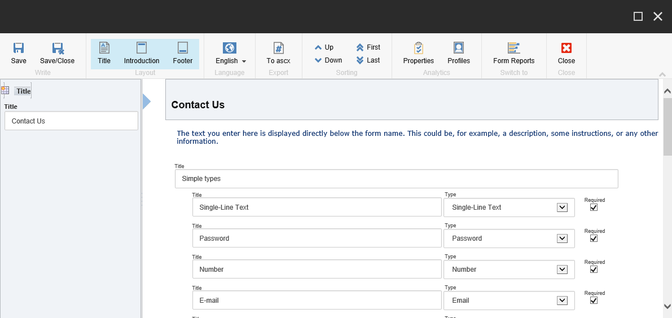
Task: Open the Profiles icon
Action: [459, 48]
